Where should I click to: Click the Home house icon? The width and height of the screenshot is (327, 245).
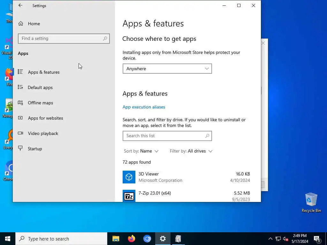pos(21,24)
